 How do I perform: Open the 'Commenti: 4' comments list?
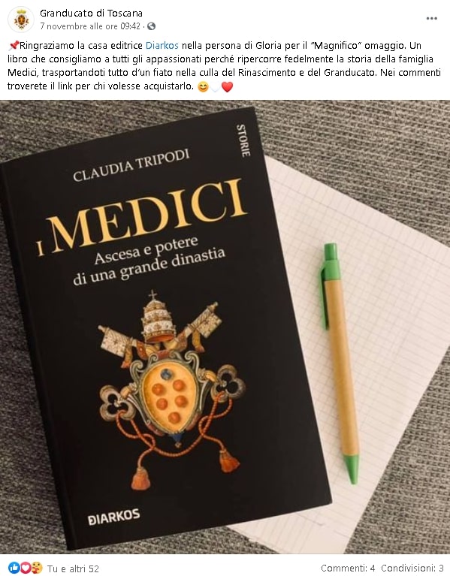[x=348, y=568]
